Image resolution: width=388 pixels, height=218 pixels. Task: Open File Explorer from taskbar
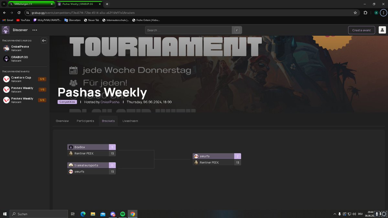(93, 214)
